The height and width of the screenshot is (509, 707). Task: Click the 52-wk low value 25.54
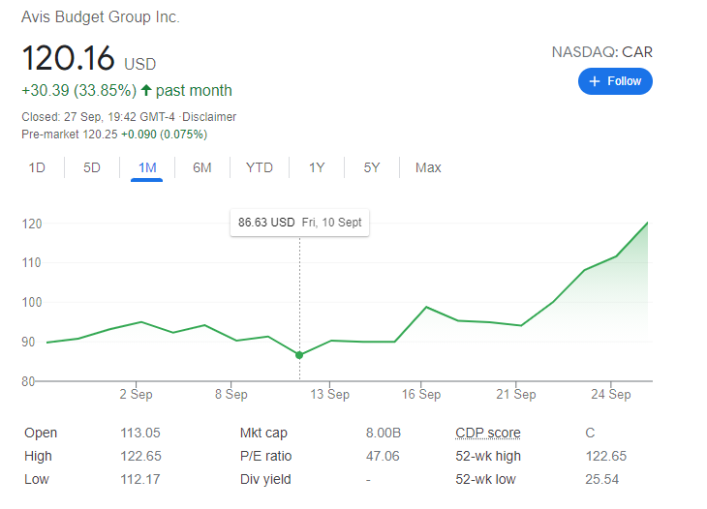click(602, 479)
